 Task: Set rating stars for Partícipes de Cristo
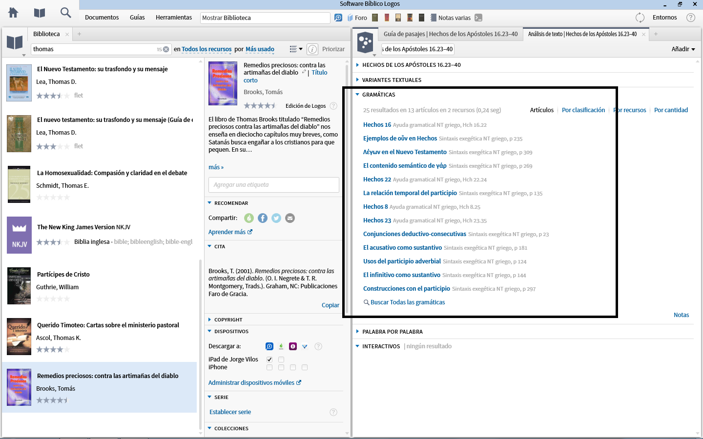pos(53,299)
